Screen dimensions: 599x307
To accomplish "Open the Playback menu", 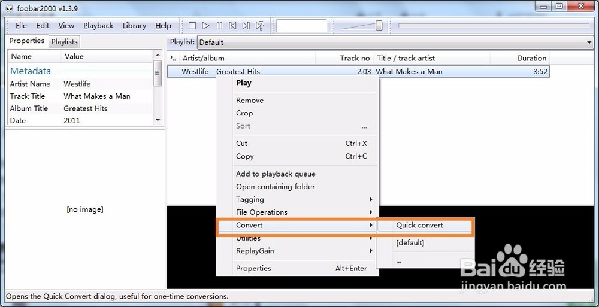I will [98, 26].
